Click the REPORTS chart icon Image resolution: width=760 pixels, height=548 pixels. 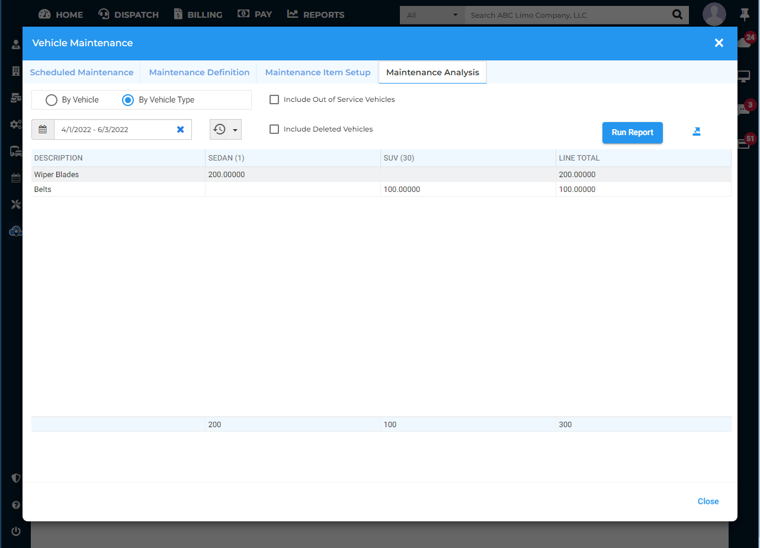[293, 14]
